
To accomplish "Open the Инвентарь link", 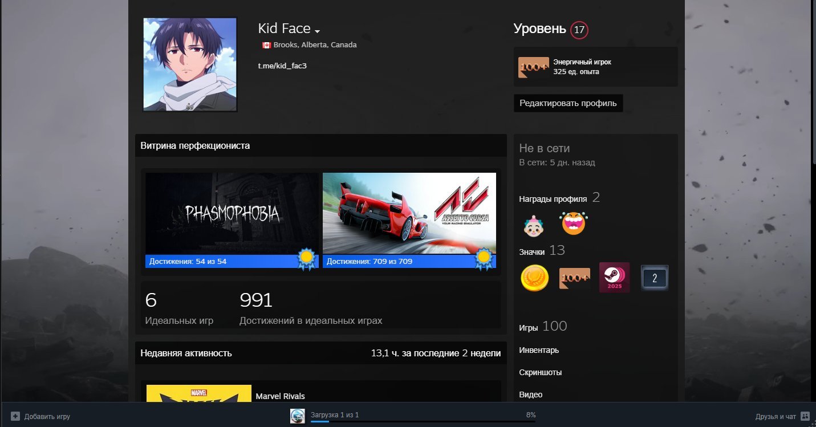I will coord(539,350).
